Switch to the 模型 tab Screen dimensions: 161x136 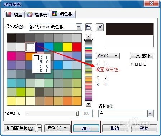click(14, 14)
